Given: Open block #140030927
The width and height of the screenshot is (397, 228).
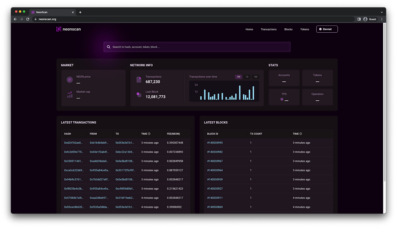Looking at the screenshot, I should pyautogui.click(x=215, y=189).
